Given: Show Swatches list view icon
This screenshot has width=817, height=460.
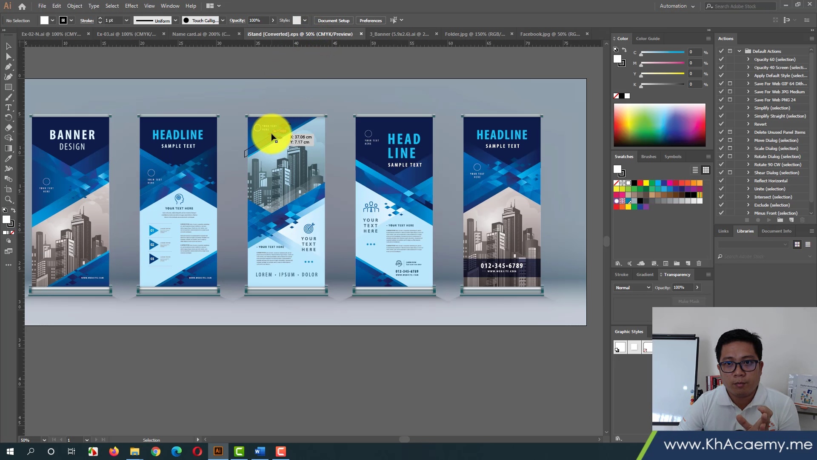Looking at the screenshot, I should (695, 170).
